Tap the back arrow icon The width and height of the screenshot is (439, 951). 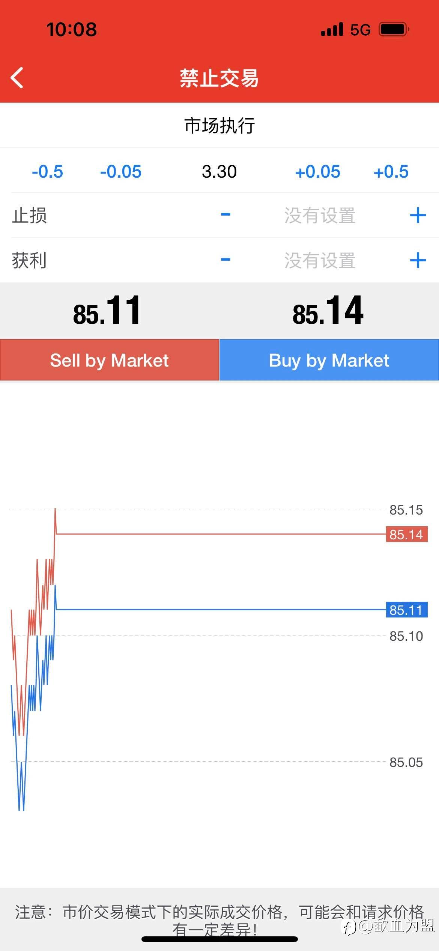[17, 78]
